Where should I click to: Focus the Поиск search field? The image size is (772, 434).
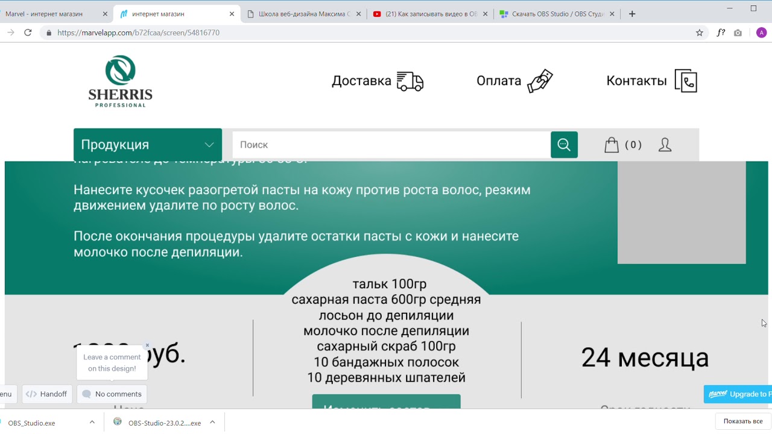coord(391,145)
